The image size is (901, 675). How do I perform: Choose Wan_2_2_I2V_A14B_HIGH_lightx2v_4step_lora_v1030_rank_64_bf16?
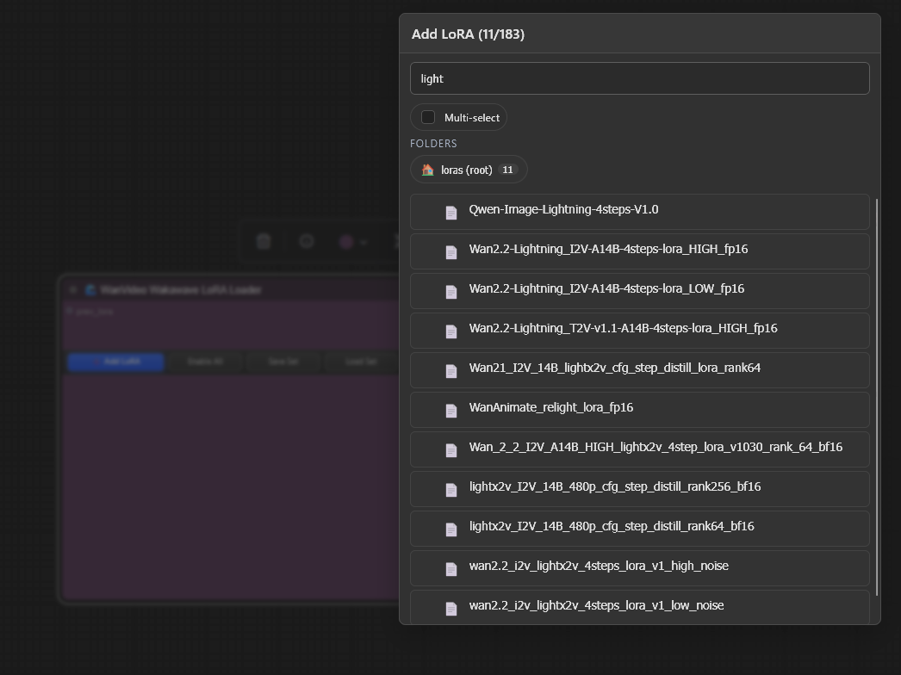click(x=639, y=449)
